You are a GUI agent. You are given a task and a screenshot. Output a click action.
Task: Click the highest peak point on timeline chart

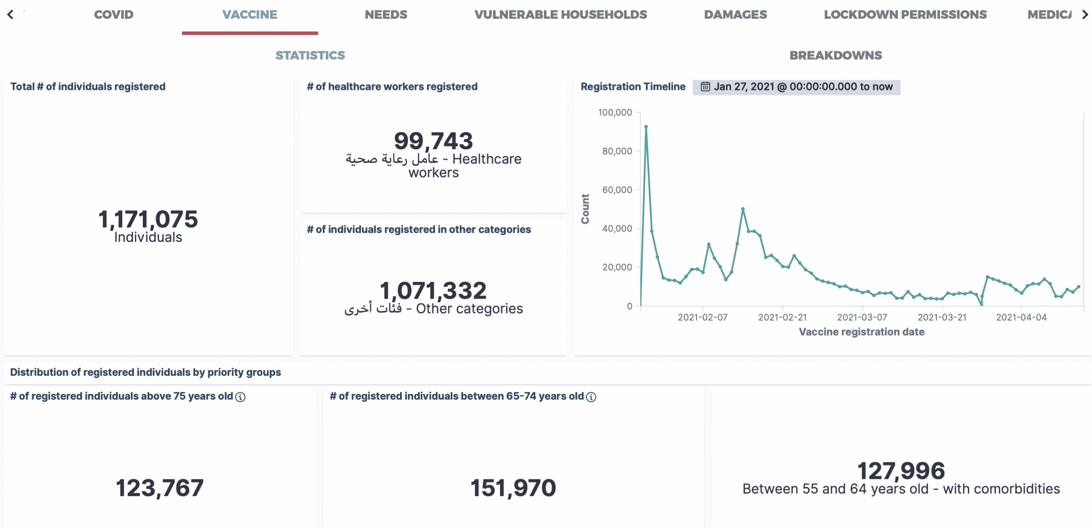[x=646, y=127]
